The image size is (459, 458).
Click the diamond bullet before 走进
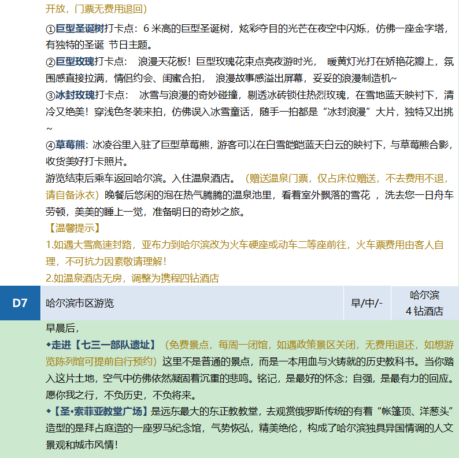pyautogui.click(x=49, y=345)
